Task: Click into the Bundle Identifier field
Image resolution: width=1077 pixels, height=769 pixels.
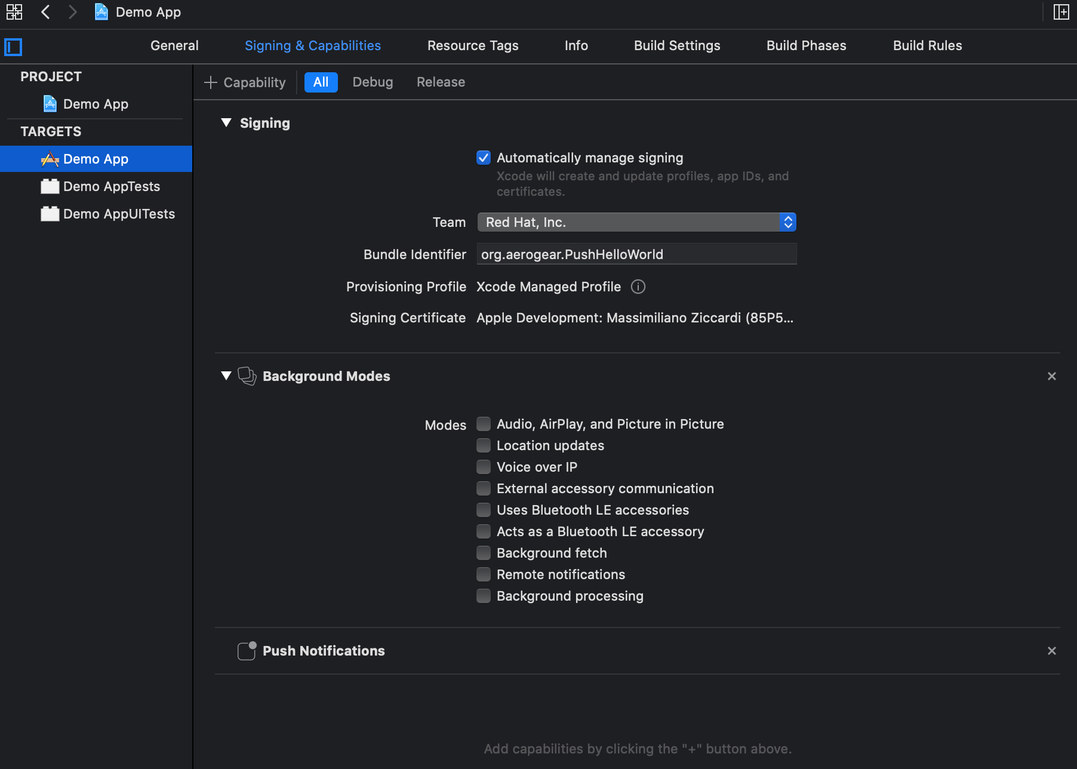Action: point(636,254)
